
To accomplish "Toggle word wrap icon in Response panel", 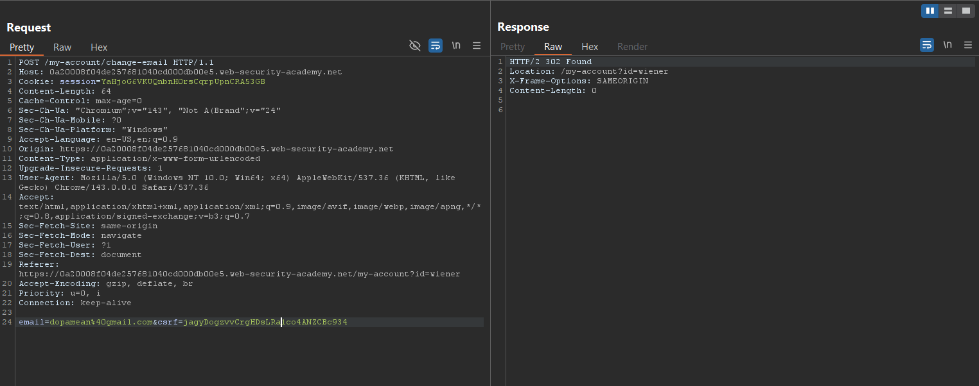I will (927, 45).
